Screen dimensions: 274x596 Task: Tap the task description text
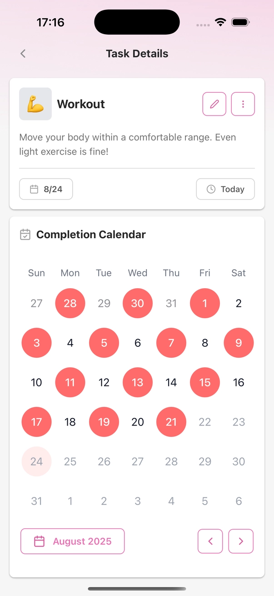127,144
